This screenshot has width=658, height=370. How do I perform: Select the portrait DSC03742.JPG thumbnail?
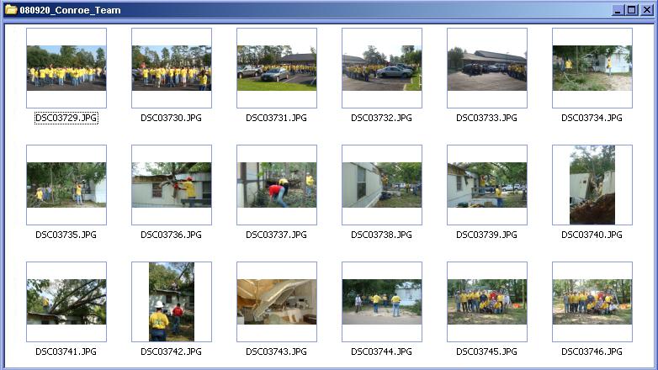coord(172,302)
